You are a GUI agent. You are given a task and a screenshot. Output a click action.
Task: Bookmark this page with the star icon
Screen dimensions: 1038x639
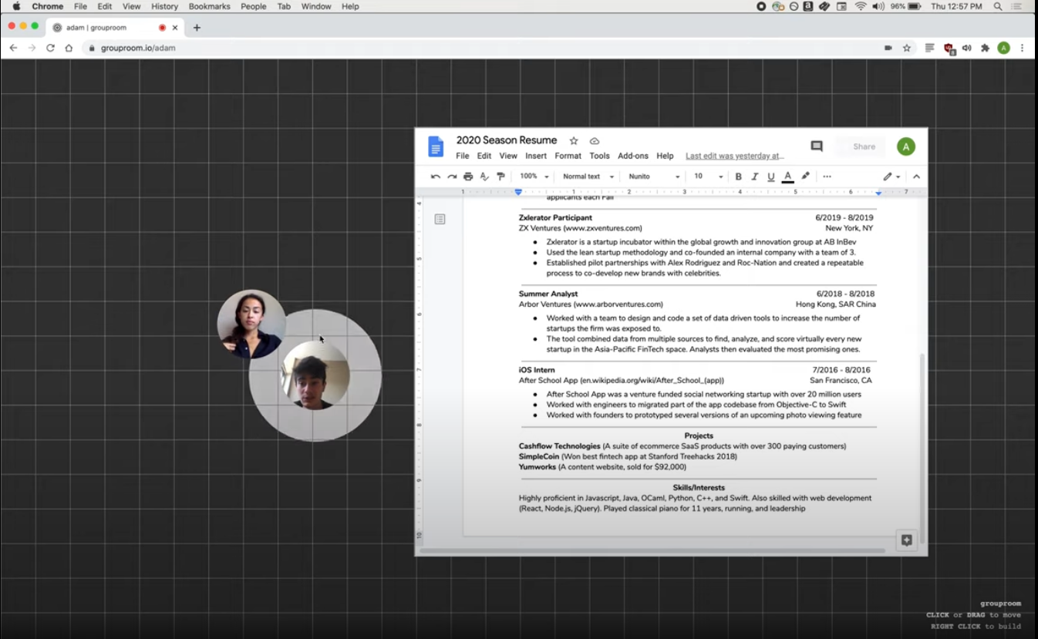coord(907,48)
